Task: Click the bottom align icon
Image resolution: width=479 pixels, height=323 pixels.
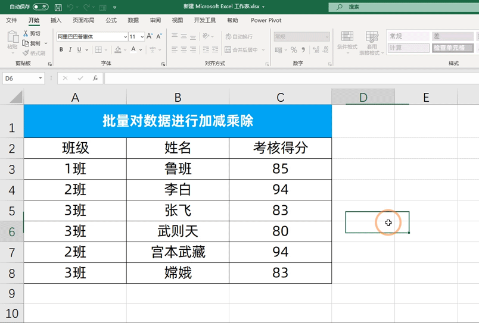Action: (193, 36)
